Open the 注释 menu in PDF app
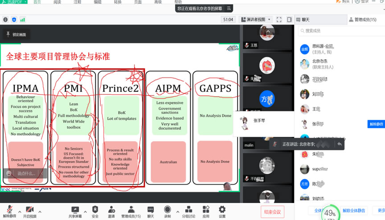Image resolution: width=385 pixels, height=220 pixels. tap(78, 2)
